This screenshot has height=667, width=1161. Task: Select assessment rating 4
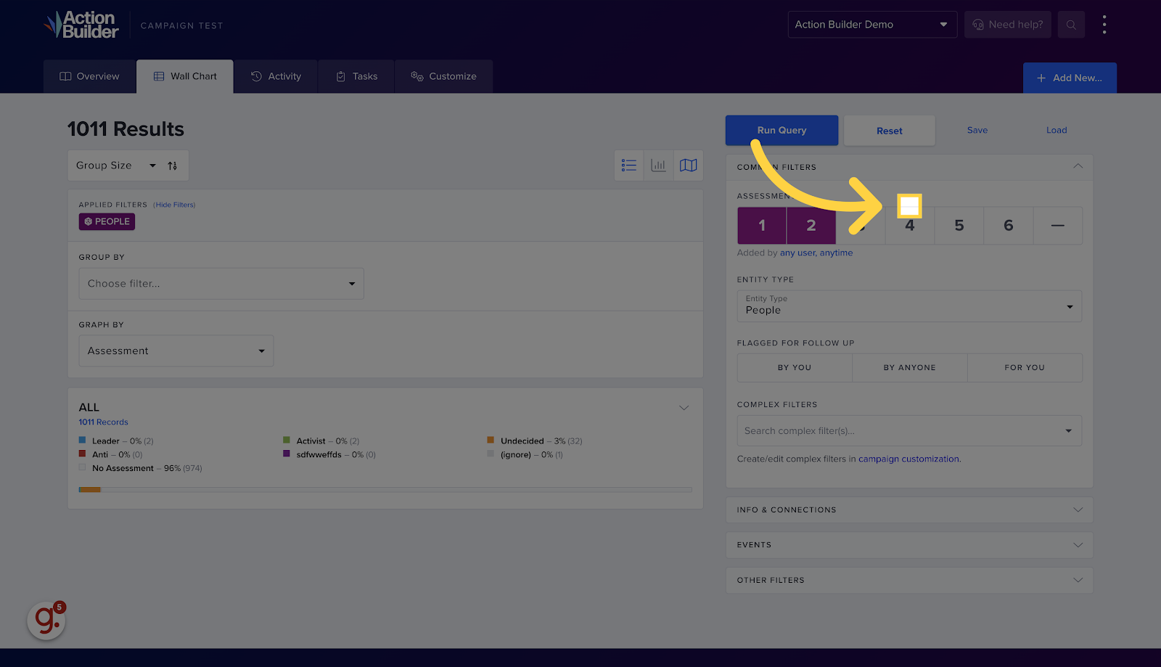[x=909, y=226]
